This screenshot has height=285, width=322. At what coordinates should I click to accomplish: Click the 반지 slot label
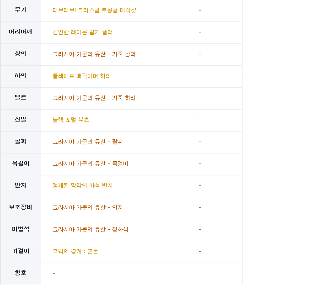(x=21, y=185)
